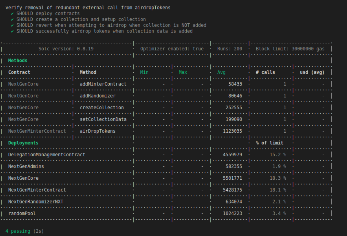Select 'SHOULD deploy contracts' test line
The image size is (347, 236).
click(48, 13)
